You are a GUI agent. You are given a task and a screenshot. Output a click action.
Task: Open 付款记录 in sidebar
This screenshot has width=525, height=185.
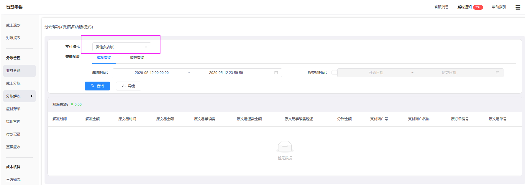click(13, 134)
